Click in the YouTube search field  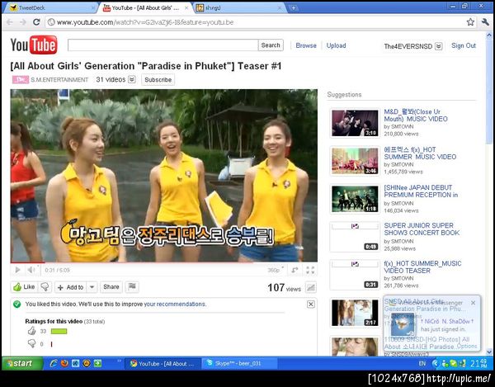click(163, 45)
